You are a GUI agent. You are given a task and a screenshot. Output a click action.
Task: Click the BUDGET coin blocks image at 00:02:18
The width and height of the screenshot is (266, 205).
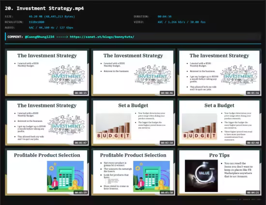(113, 127)
